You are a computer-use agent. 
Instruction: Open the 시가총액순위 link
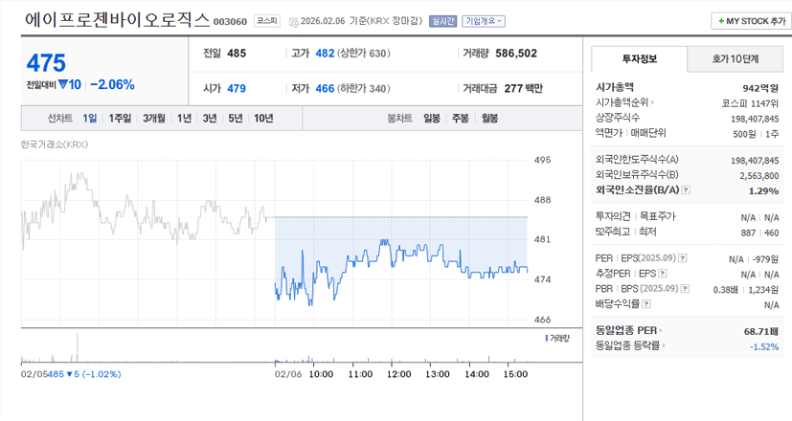pyautogui.click(x=624, y=102)
